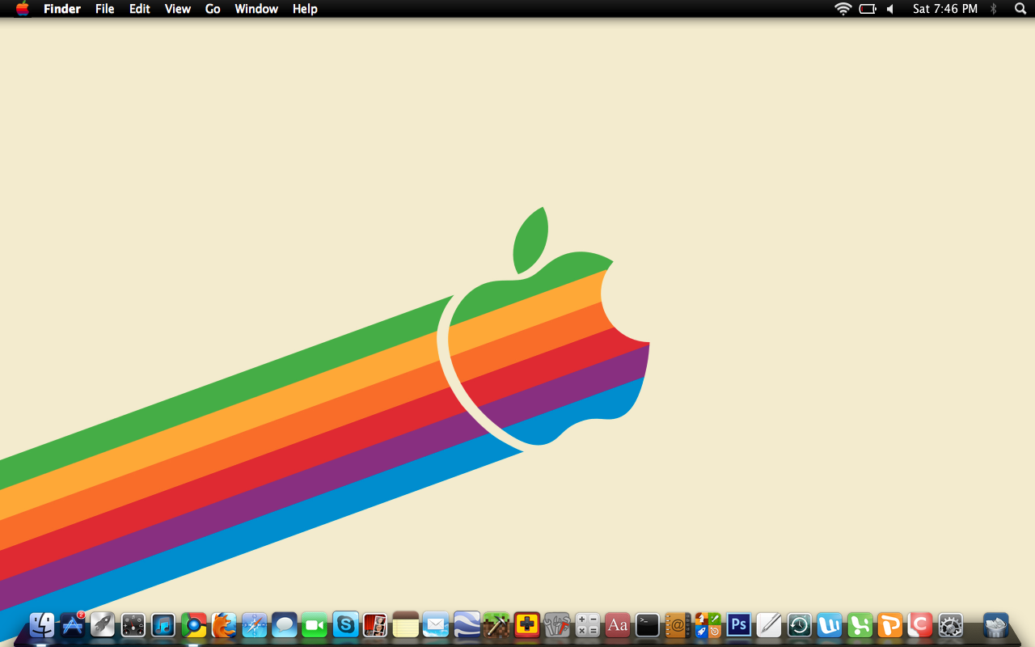The height and width of the screenshot is (647, 1035).
Task: Open Address Book icon in Dock
Action: 678,625
